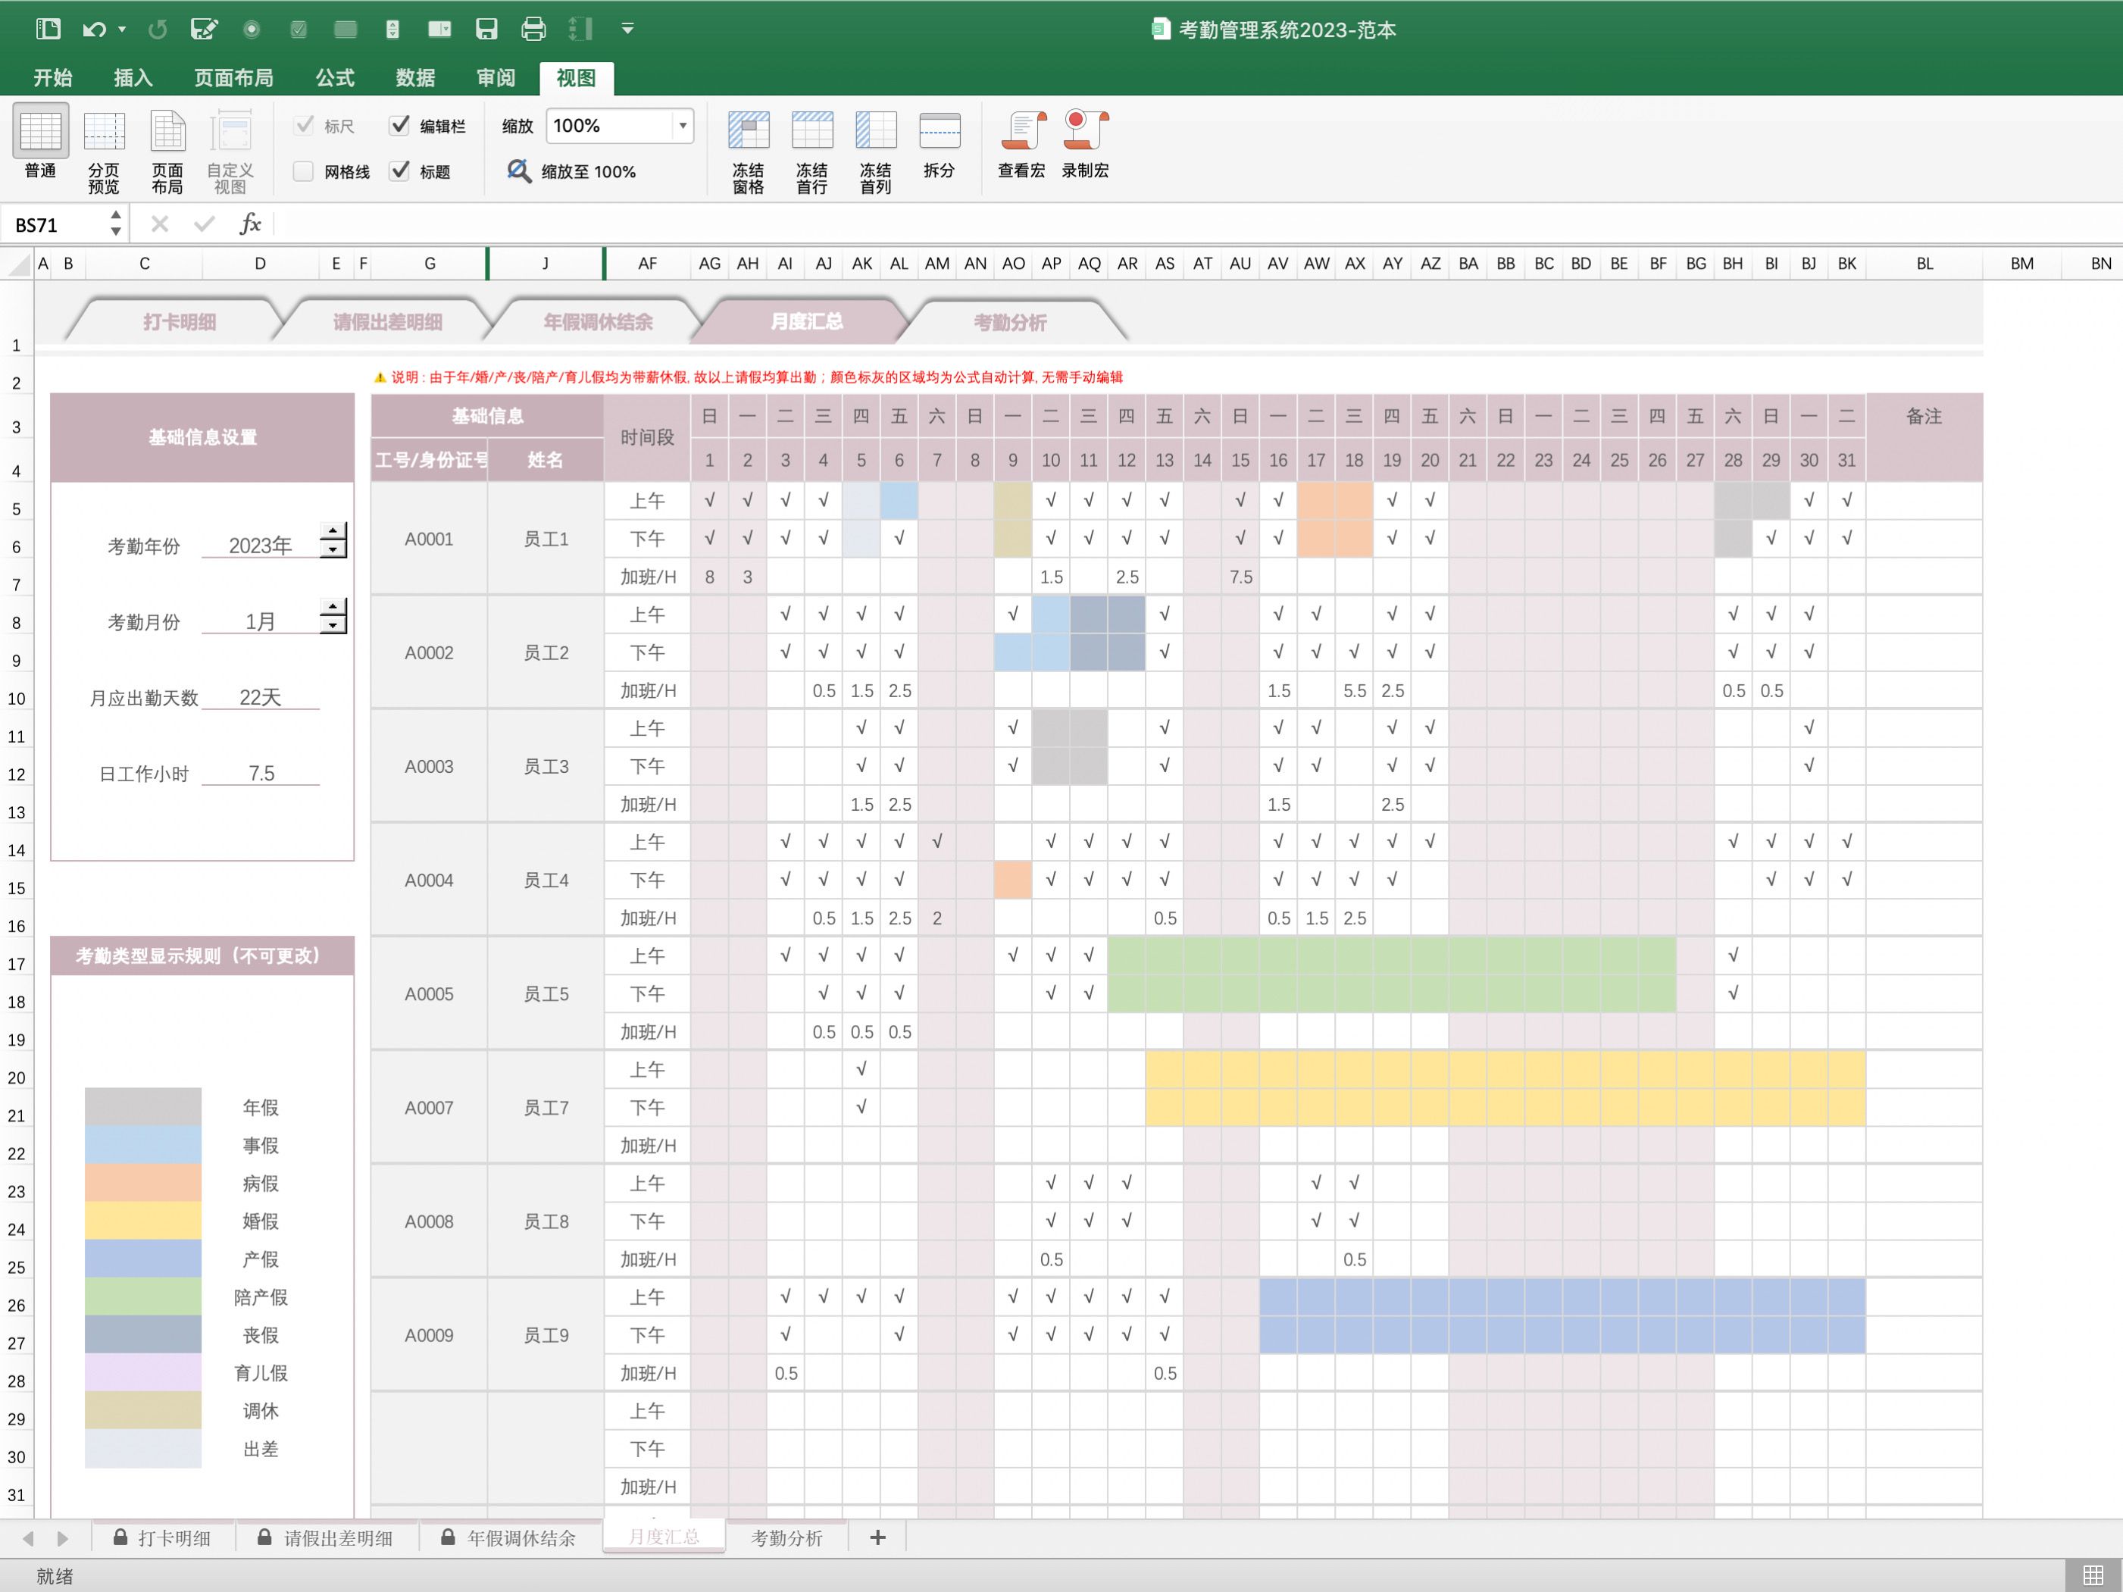Insert option button form control icon
The height and width of the screenshot is (1592, 2123).
pyautogui.click(x=252, y=29)
